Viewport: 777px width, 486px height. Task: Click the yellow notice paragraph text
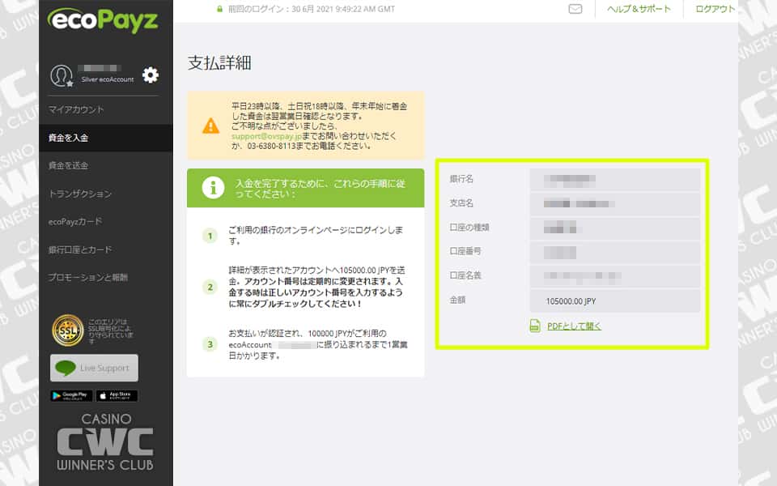click(x=319, y=126)
